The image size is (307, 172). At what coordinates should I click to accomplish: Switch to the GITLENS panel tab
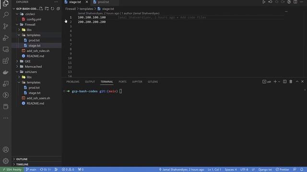tap(153, 82)
